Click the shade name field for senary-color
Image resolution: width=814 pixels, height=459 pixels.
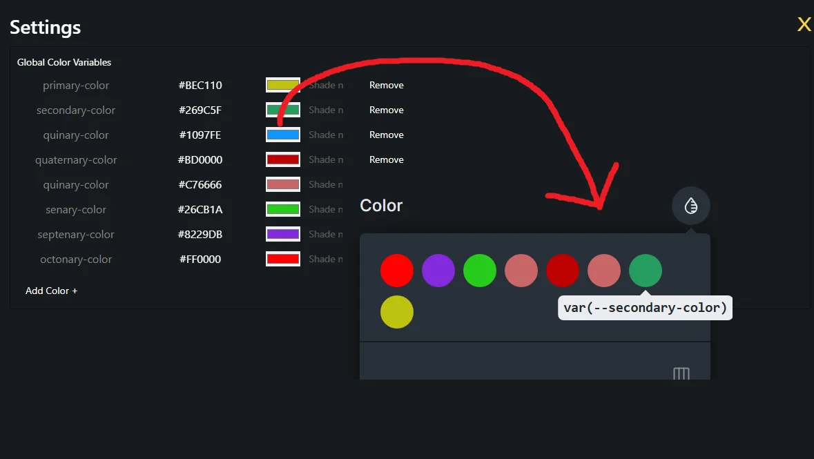point(326,210)
